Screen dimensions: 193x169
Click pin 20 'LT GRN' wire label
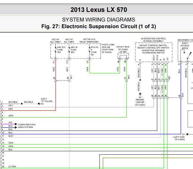point(12,166)
